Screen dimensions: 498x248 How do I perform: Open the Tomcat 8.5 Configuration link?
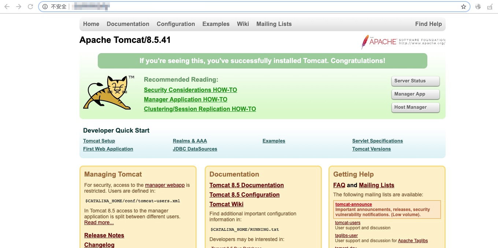tap(244, 195)
